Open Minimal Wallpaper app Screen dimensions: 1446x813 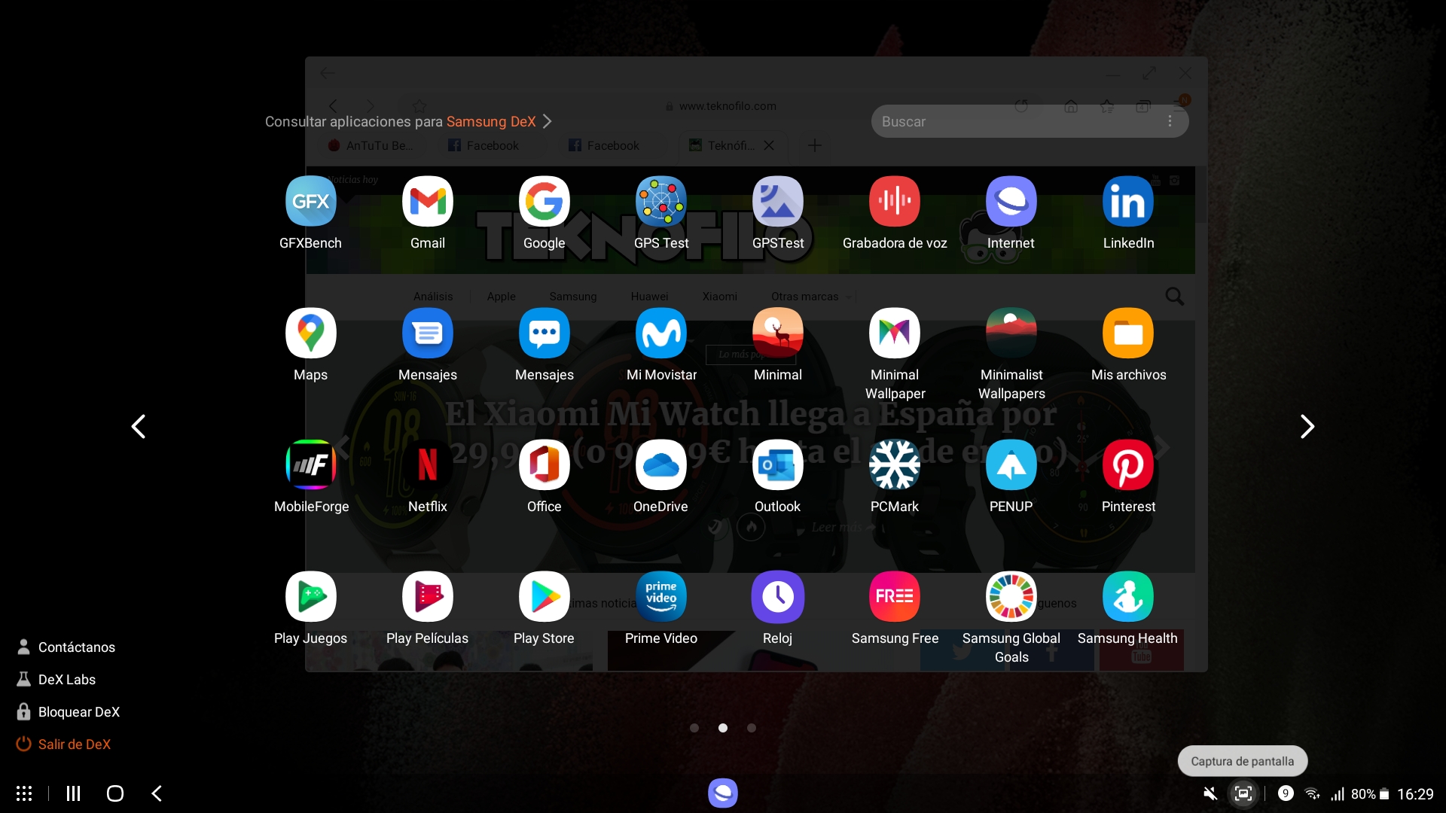pos(894,333)
